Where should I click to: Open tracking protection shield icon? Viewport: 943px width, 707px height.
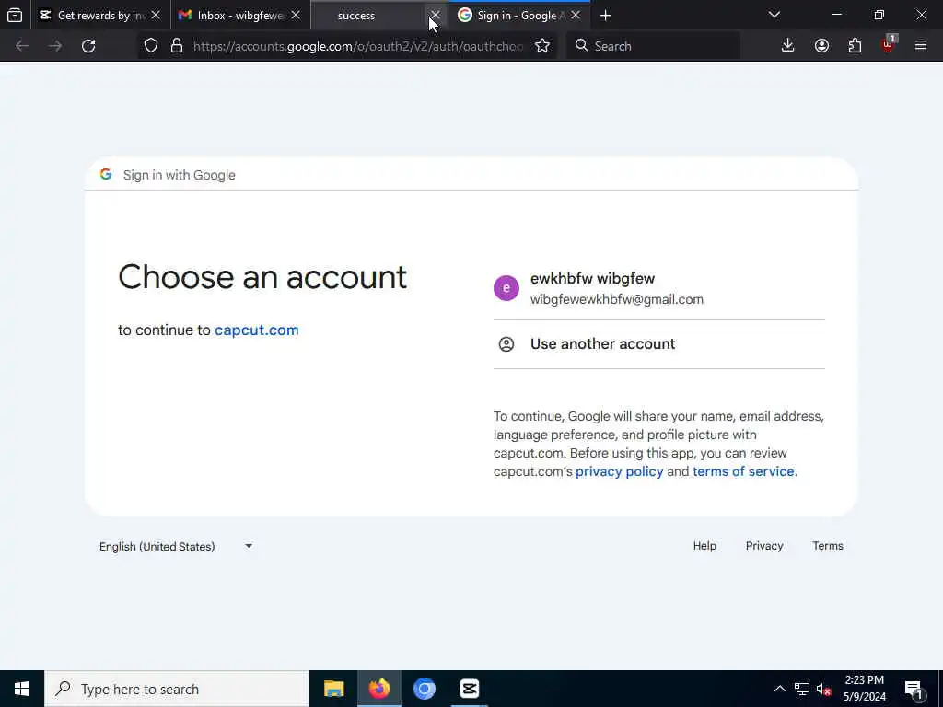[151, 46]
